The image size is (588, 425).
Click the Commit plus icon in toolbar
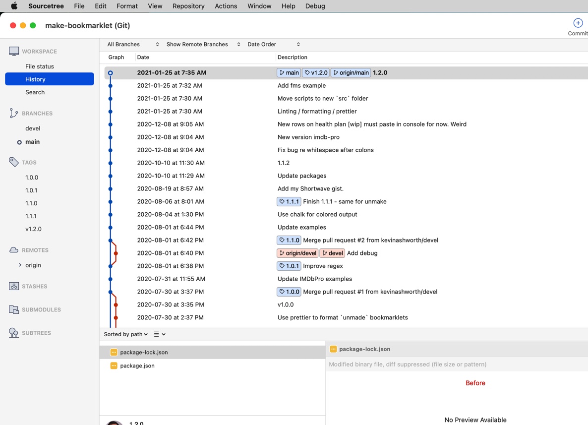(x=578, y=22)
